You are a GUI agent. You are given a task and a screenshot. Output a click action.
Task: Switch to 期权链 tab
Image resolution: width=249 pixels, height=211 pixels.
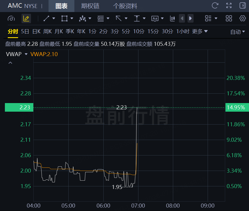click(90, 6)
